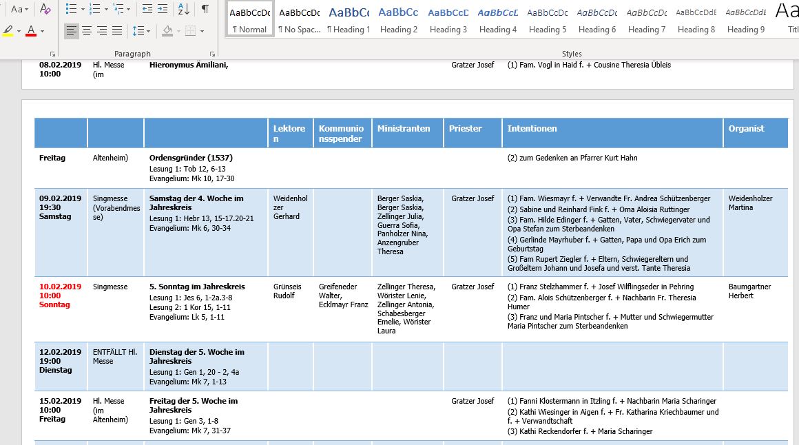This screenshot has height=445, width=799.
Task: Apply Heading 8 style
Action: point(696,19)
